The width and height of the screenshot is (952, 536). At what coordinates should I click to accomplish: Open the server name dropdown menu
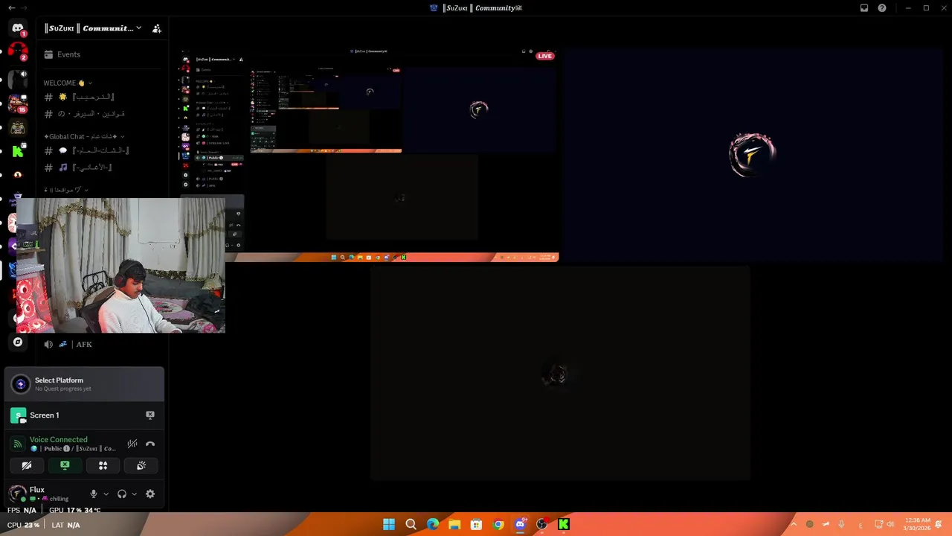pyautogui.click(x=92, y=28)
